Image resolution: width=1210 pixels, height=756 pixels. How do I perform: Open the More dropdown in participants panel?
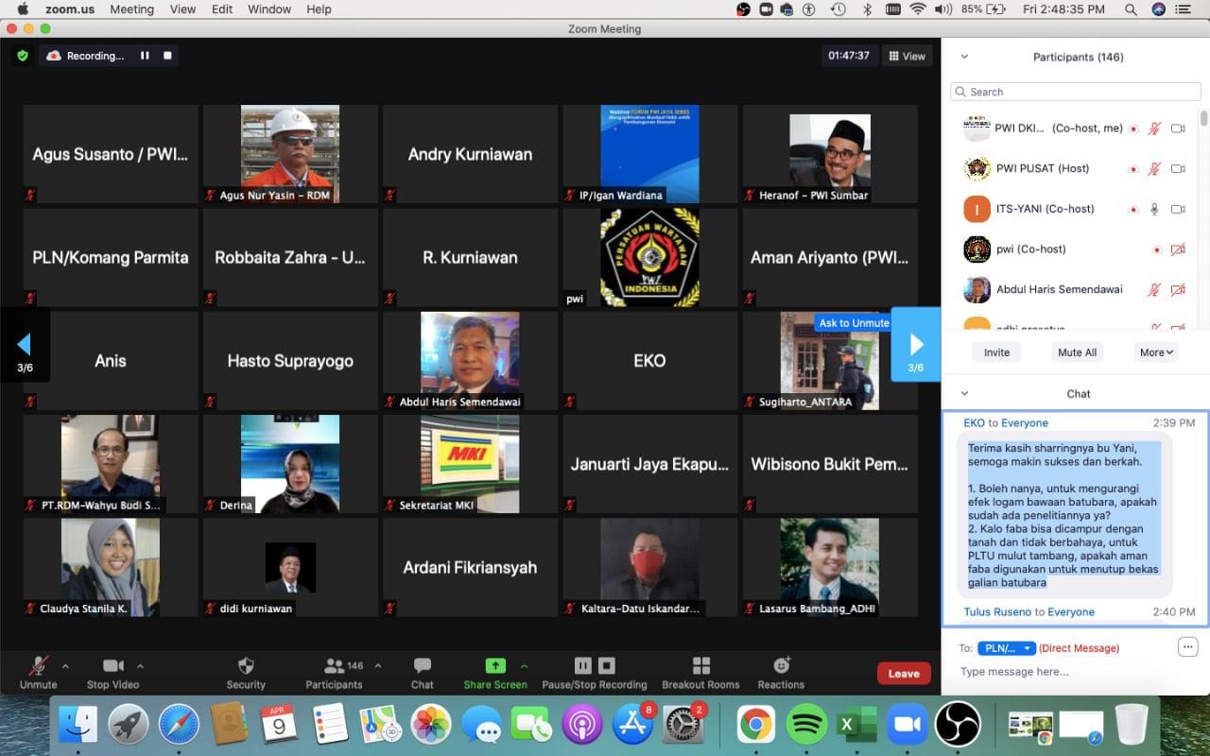tap(1156, 352)
